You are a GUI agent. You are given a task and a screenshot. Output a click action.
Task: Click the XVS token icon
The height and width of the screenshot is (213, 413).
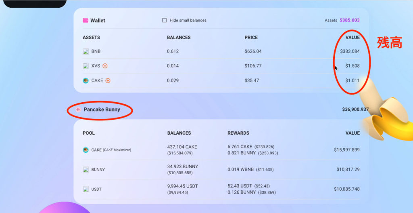click(x=86, y=66)
